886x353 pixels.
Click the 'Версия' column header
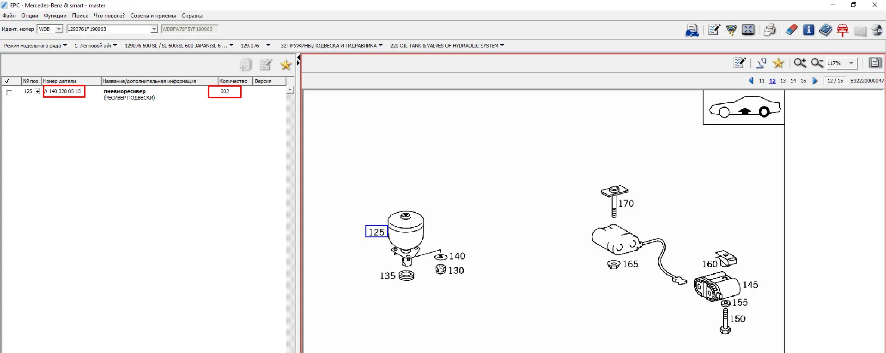[x=270, y=81]
